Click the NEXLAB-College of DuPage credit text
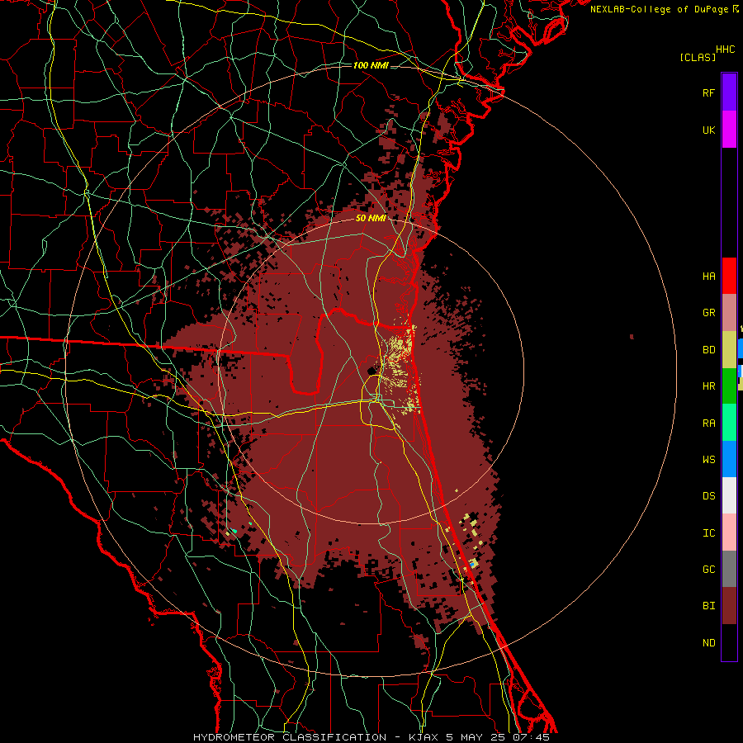This screenshot has width=743, height=743. point(661,9)
